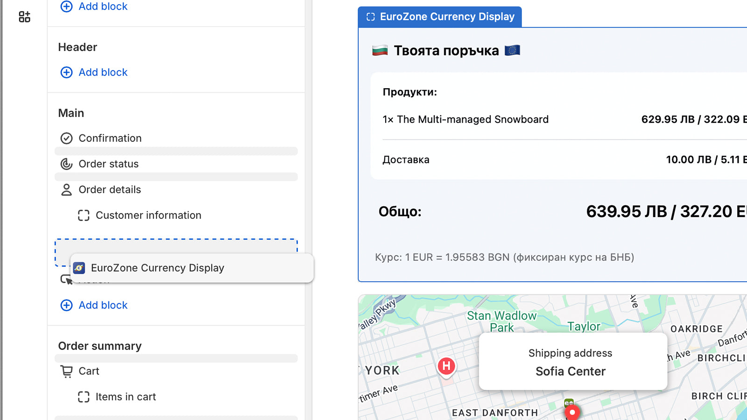Click the EuroZone Currency Display app icon
The image size is (747, 420).
79,268
